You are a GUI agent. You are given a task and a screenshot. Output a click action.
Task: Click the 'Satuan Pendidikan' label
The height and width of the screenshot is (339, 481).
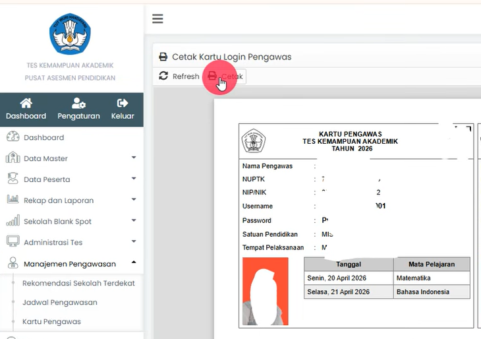tap(270, 234)
